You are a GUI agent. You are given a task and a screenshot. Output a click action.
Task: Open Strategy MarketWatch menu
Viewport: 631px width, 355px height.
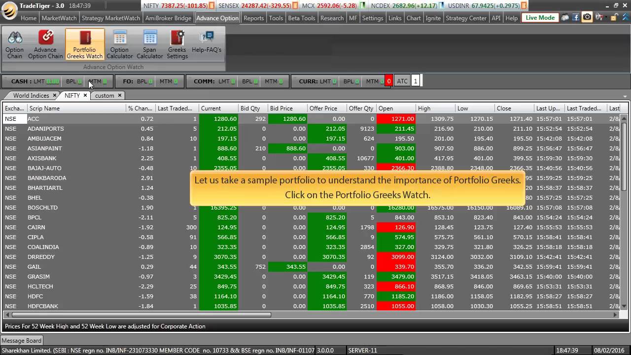pyautogui.click(x=111, y=18)
